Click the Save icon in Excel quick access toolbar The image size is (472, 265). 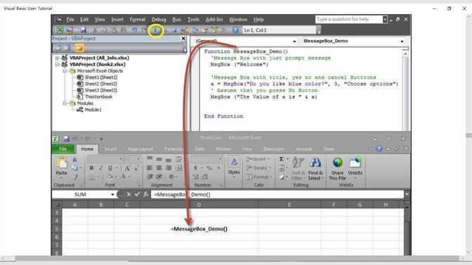66,139
